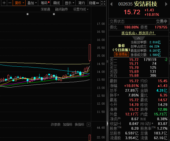Switch to 简约 view
Screen dimensions: 170x141
tap(81, 3)
